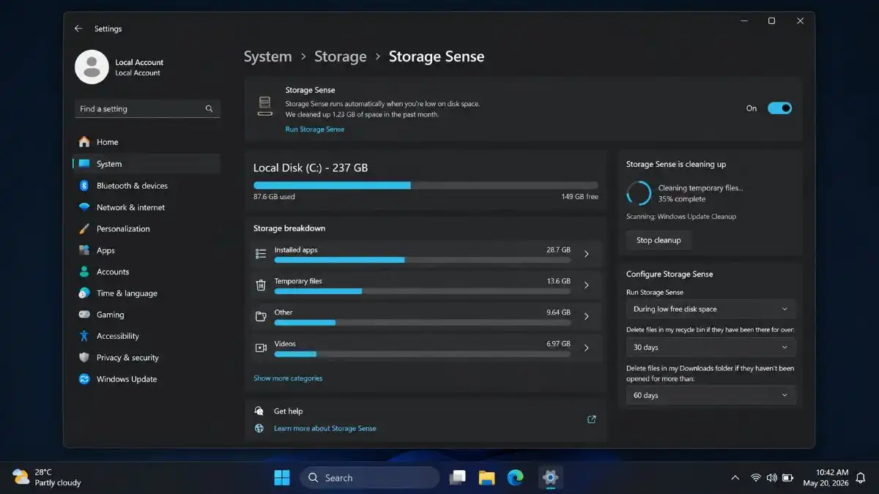Click the Installed apps usage bar
This screenshot has height=494, width=879.
422,260
